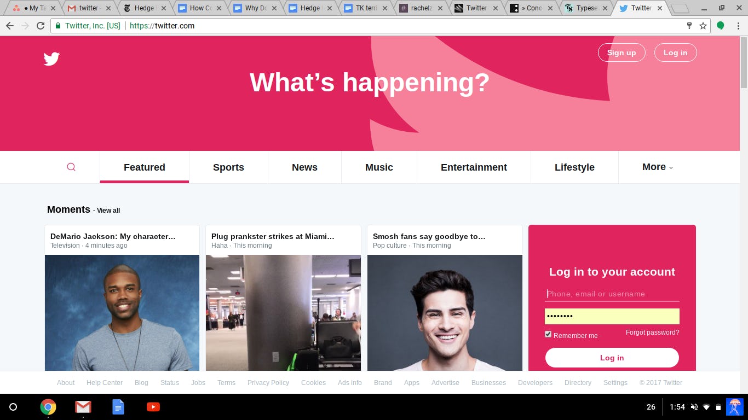Click the muted volume tray icon

694,407
